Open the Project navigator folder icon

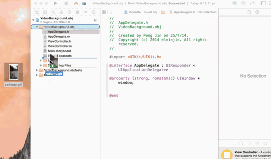pyautogui.click(x=37, y=12)
